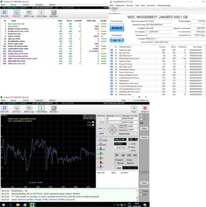
Task: Expand the arrow next to Scan button
Action: (x=105, y=128)
